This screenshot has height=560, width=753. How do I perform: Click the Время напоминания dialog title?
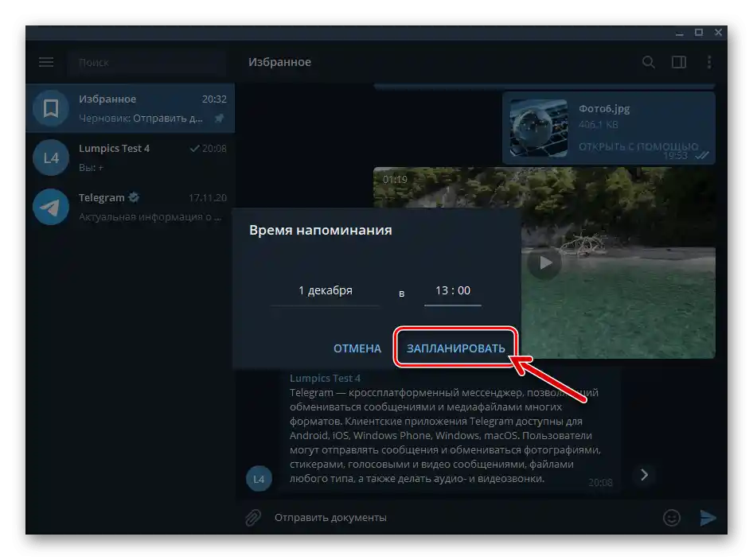coord(320,230)
